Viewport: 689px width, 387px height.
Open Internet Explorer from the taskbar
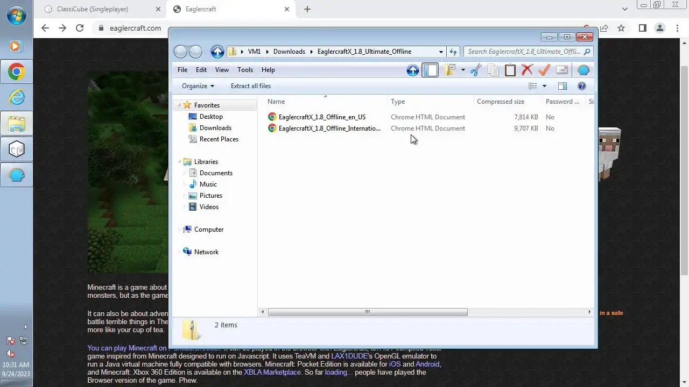[x=17, y=97]
